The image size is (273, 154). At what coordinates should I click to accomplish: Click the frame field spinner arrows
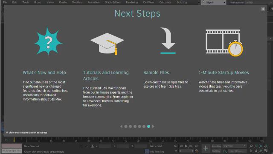[192, 151]
